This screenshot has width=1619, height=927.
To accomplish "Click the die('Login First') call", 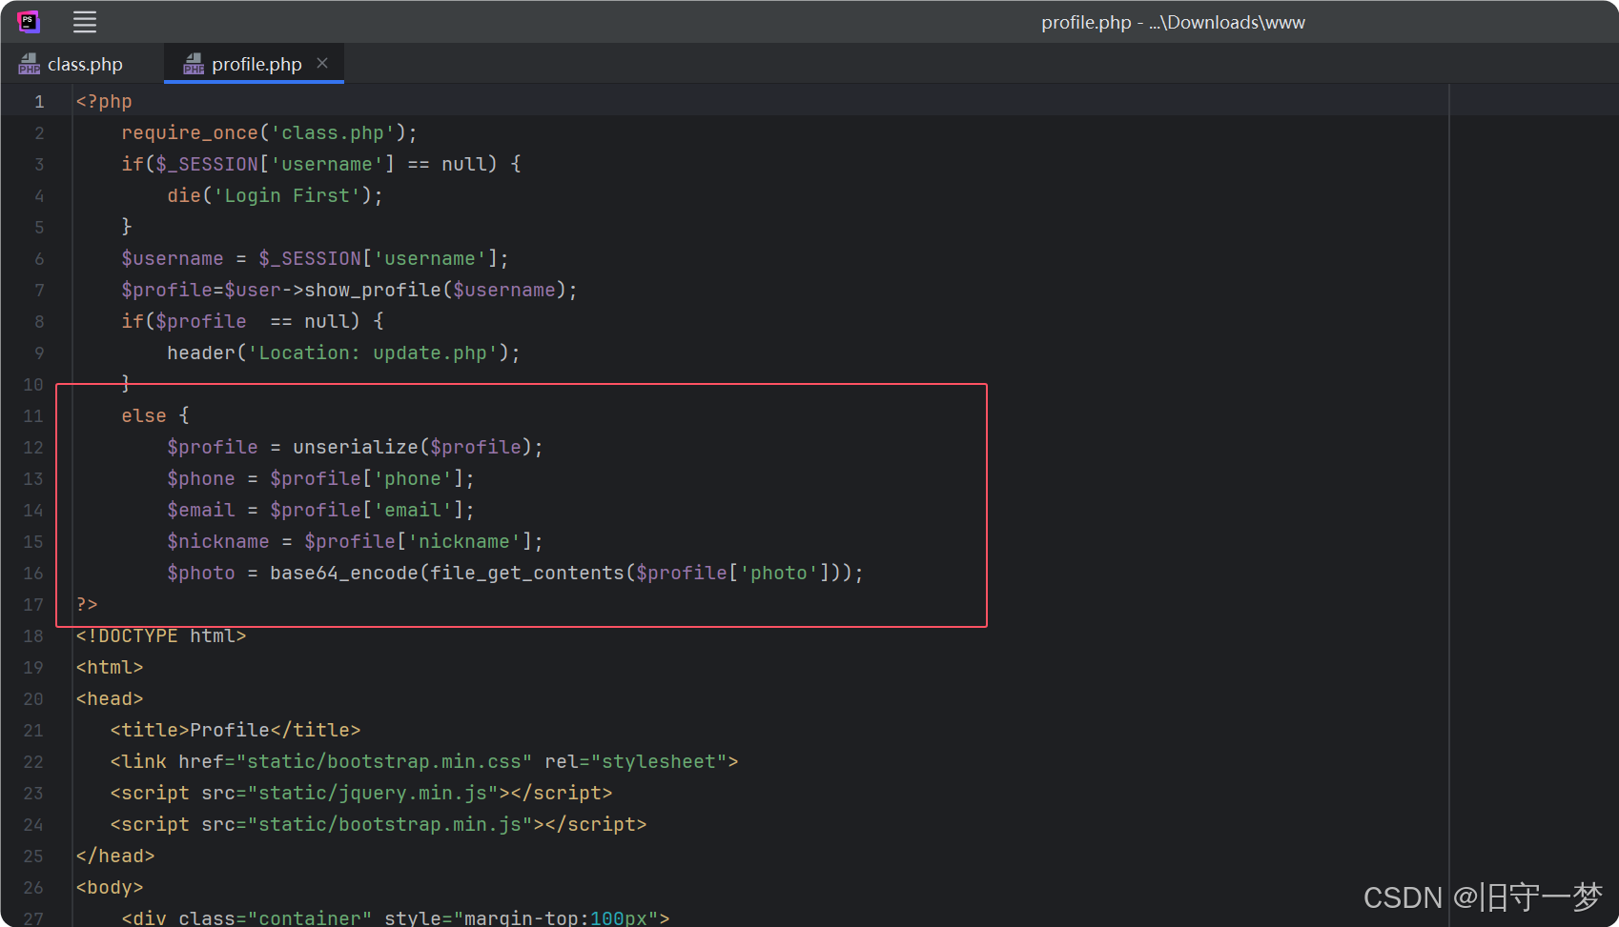I will tap(275, 196).
